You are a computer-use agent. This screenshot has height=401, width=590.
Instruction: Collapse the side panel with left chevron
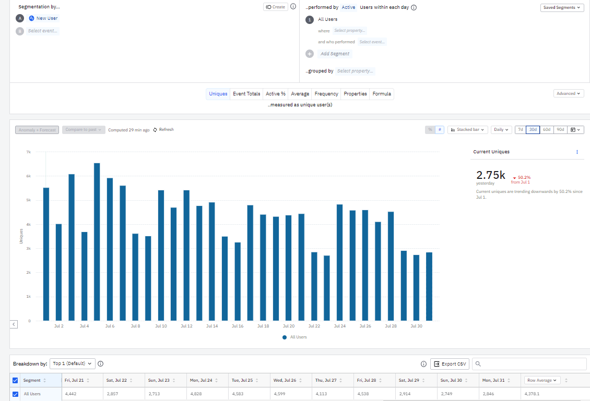(x=14, y=324)
